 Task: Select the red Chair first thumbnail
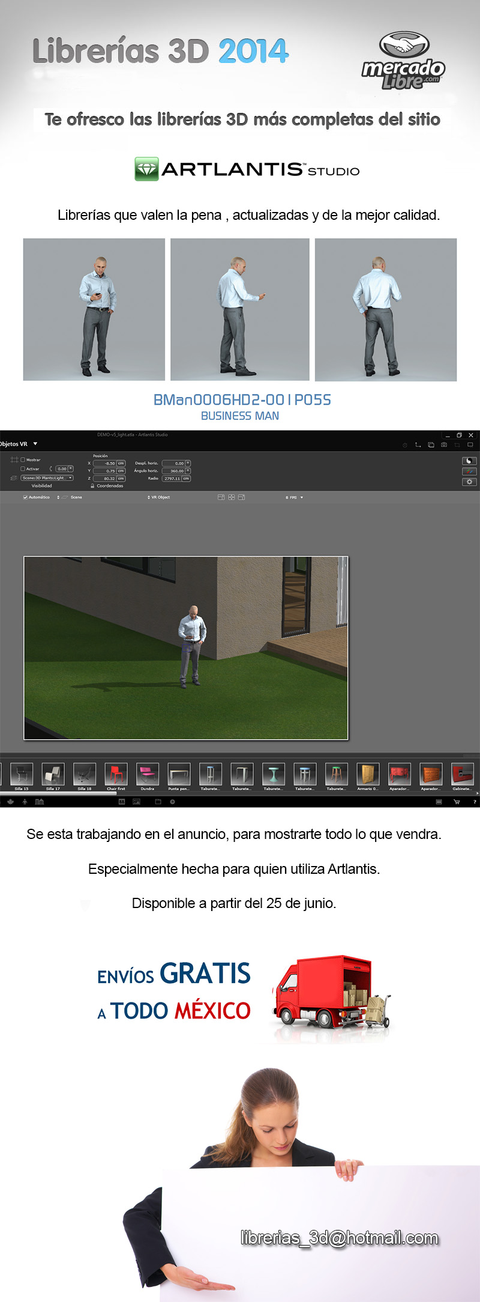click(116, 774)
